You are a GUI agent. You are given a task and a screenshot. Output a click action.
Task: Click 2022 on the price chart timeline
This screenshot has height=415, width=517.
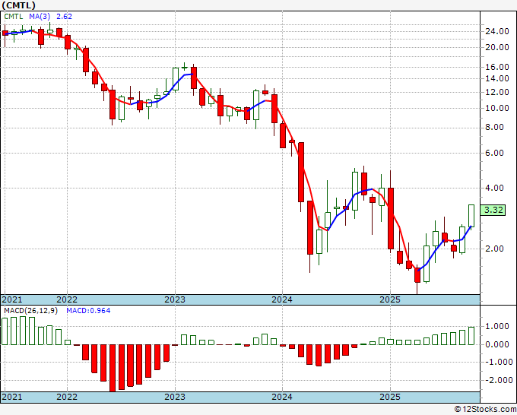(67, 299)
